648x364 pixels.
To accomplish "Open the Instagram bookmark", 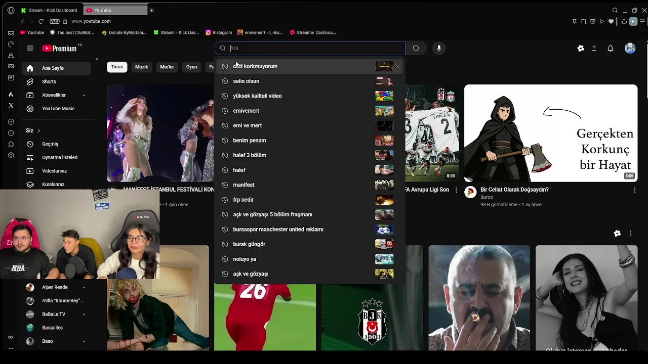I will tap(219, 32).
